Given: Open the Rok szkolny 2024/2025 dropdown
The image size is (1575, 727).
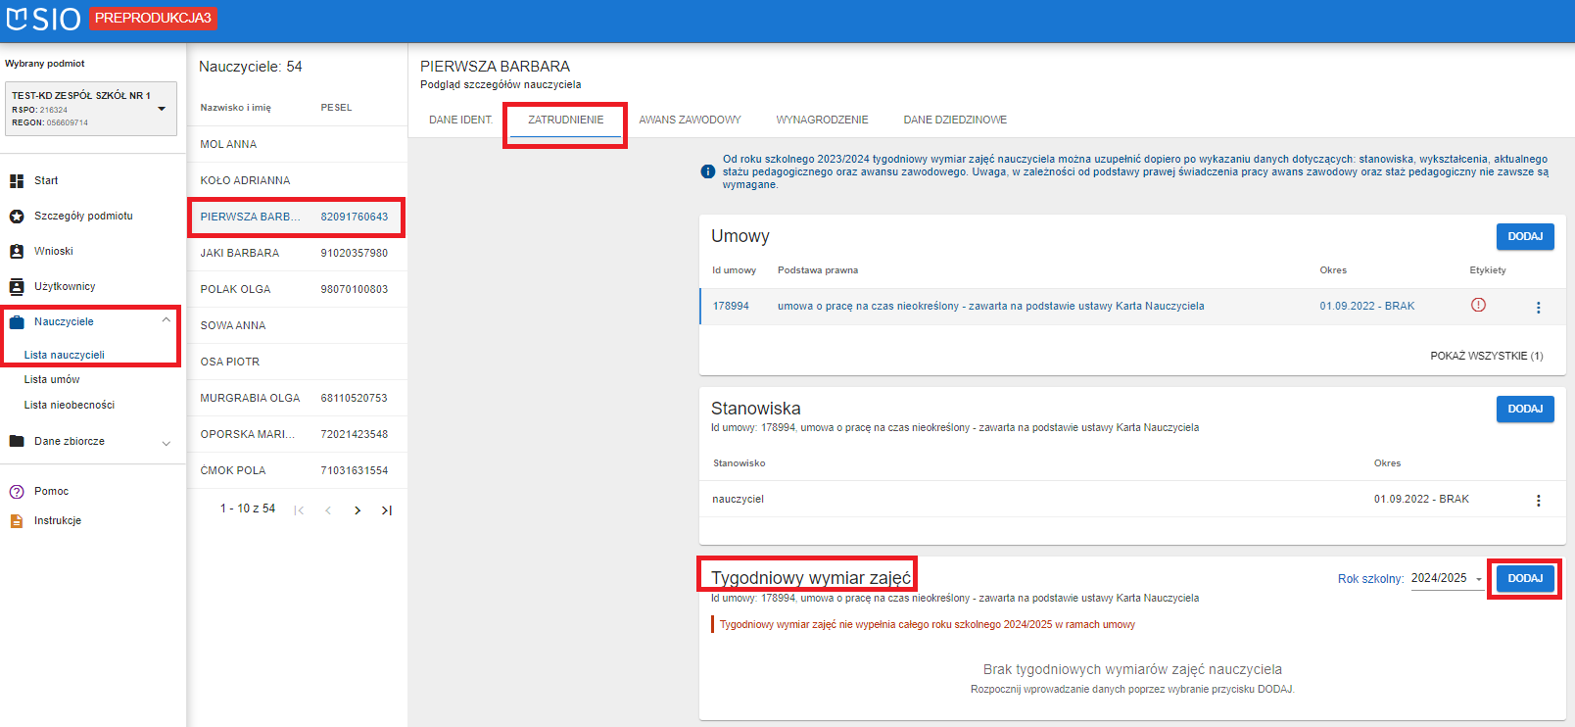Looking at the screenshot, I should click(x=1447, y=579).
